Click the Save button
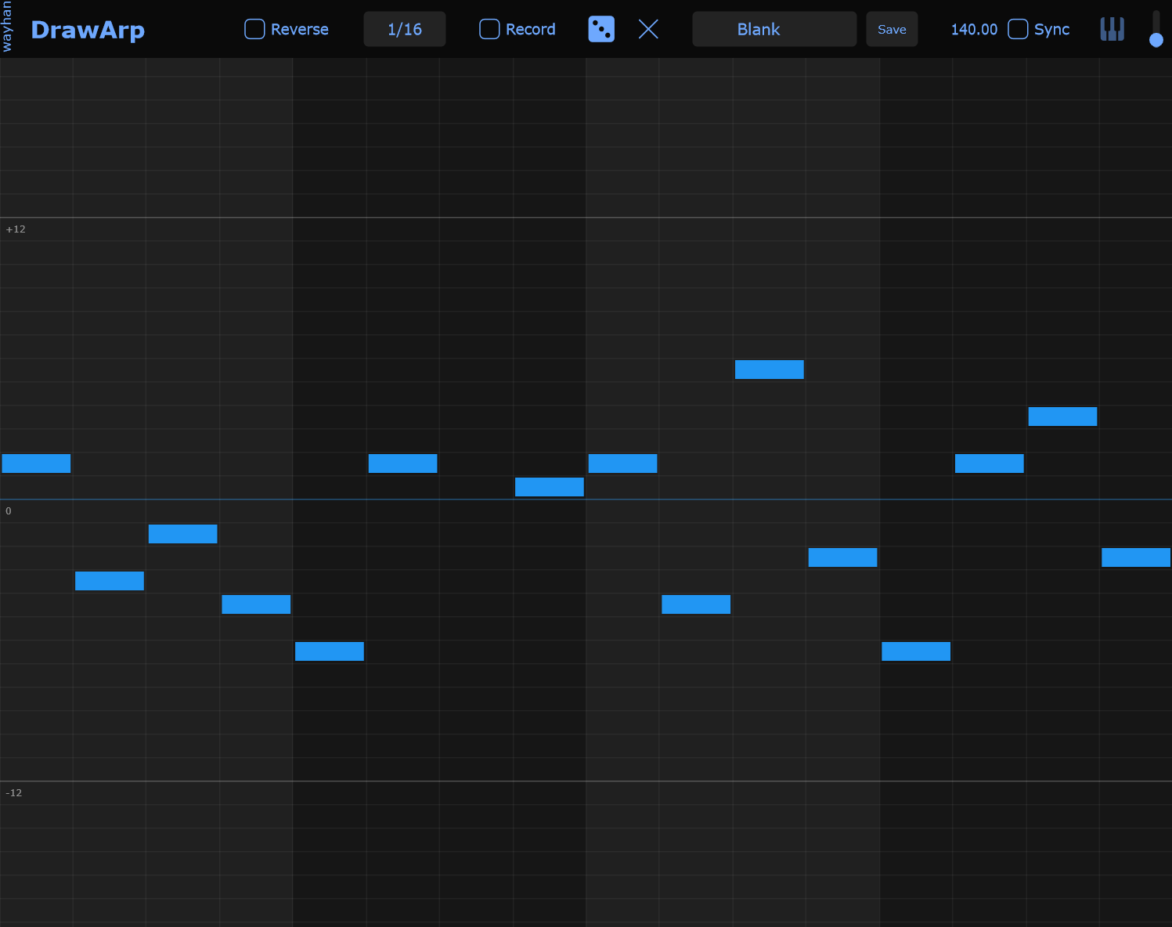This screenshot has height=927, width=1172. pyautogui.click(x=892, y=29)
